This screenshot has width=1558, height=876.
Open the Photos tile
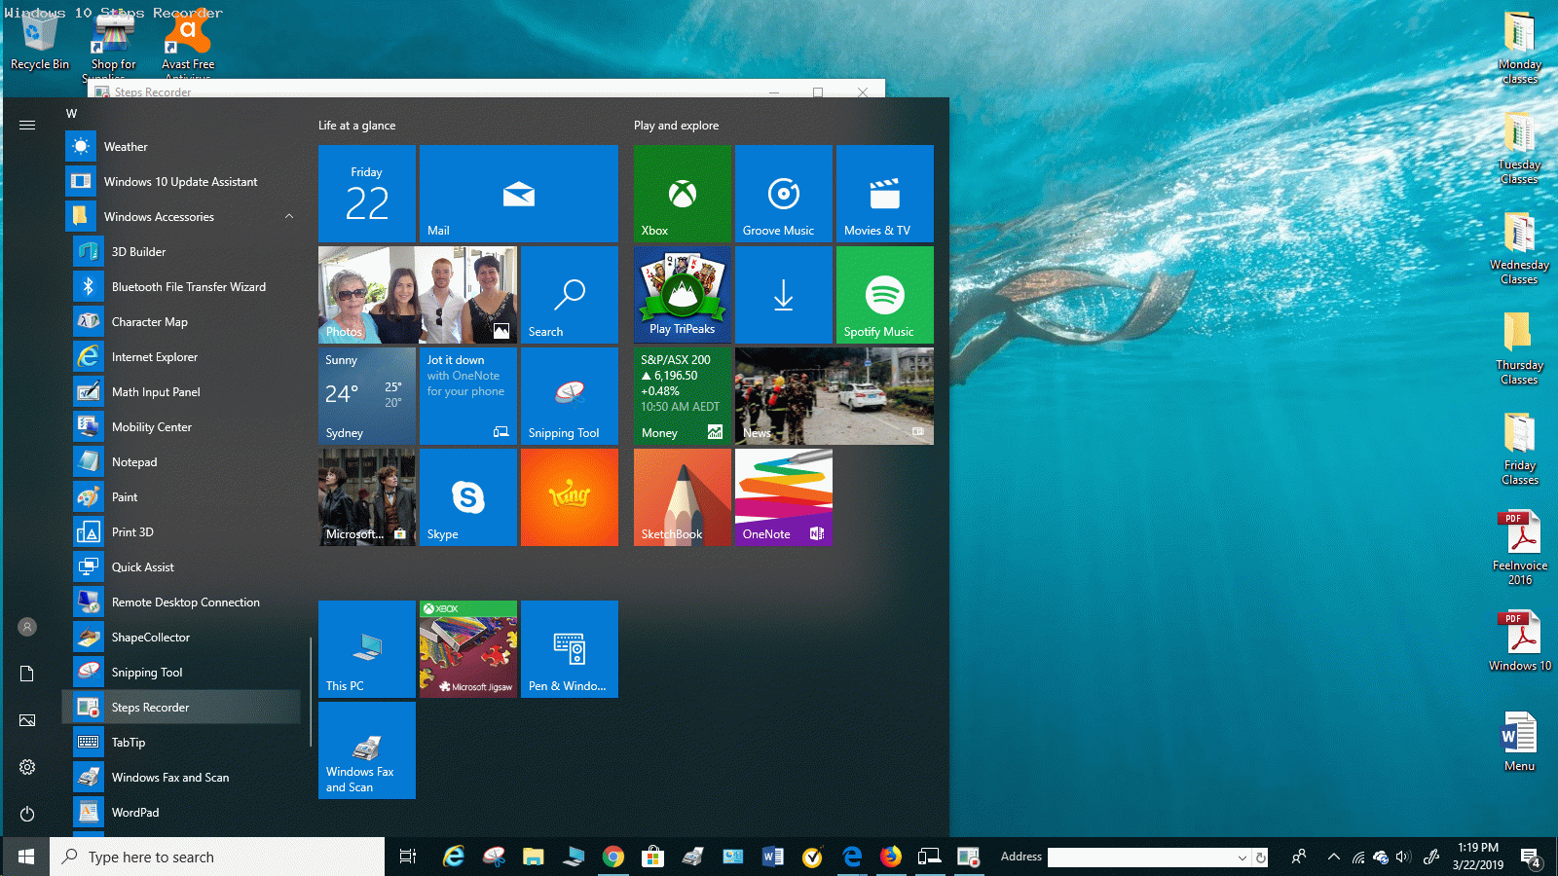coord(418,295)
